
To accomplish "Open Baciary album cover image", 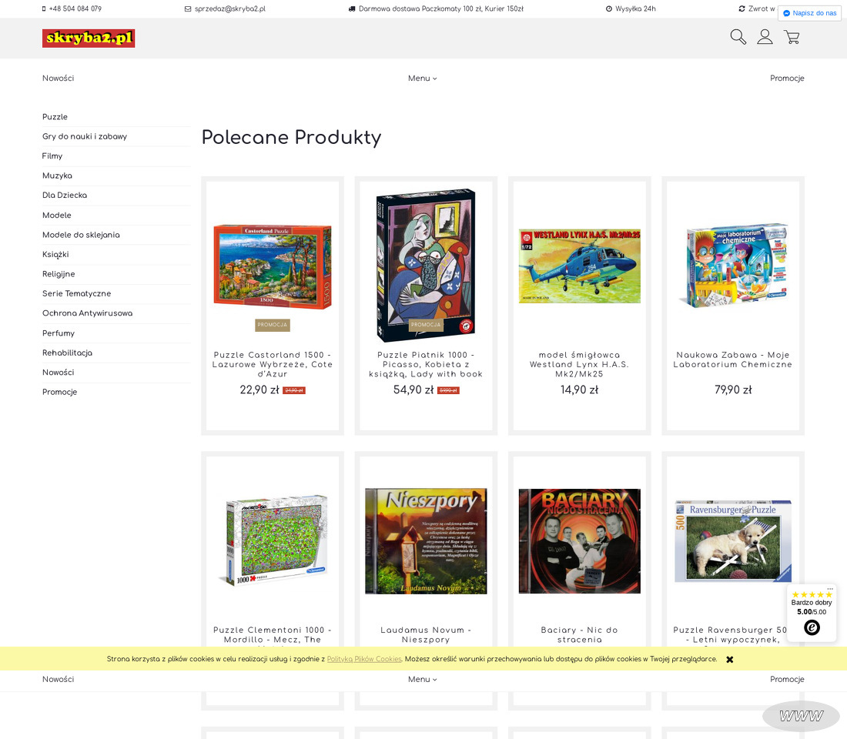I will pyautogui.click(x=580, y=541).
